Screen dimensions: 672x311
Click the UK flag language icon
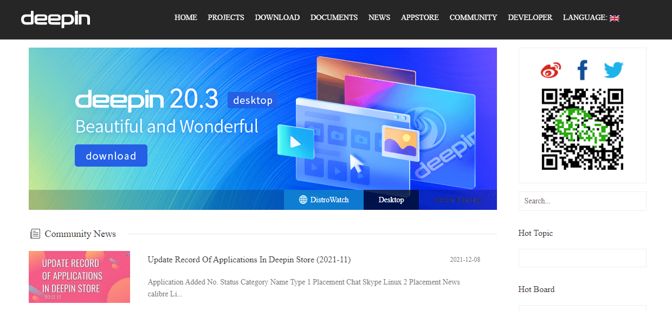[614, 18]
